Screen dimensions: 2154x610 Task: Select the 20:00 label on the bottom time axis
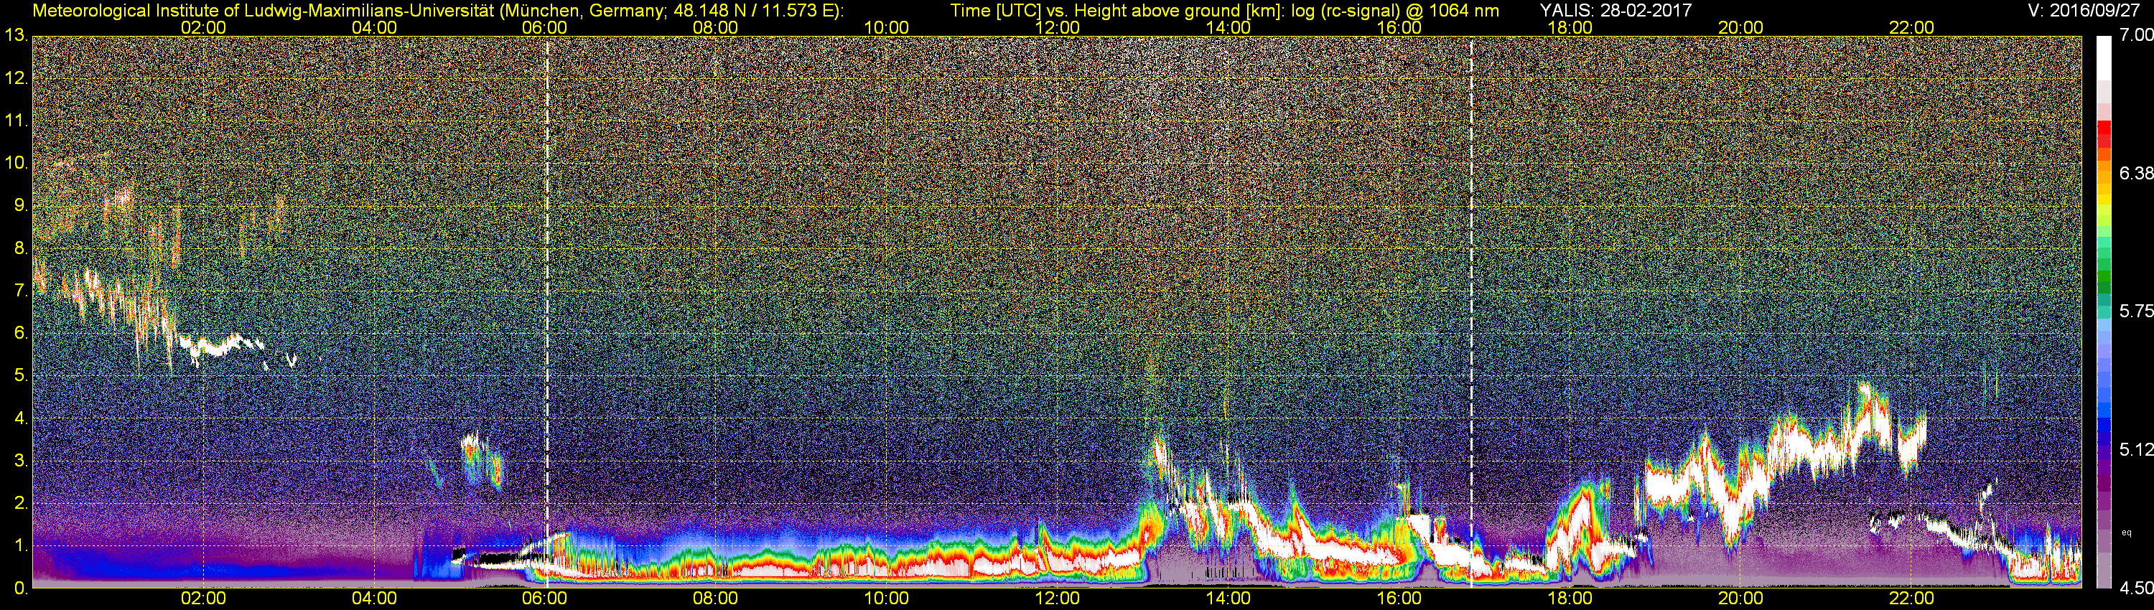click(x=1741, y=599)
